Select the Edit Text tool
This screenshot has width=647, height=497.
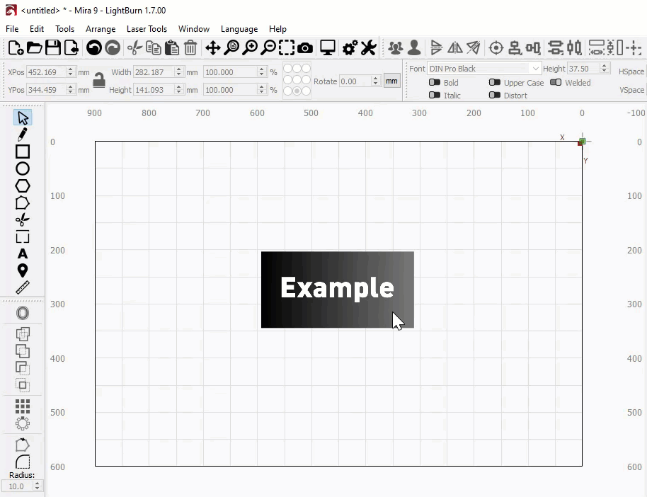23,253
